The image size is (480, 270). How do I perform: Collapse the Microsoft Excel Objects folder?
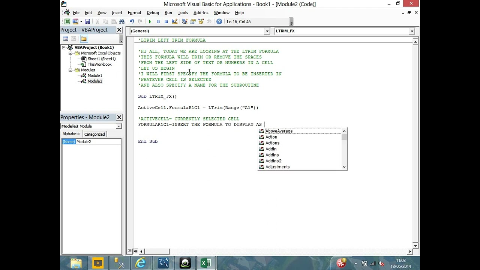pos(70,53)
